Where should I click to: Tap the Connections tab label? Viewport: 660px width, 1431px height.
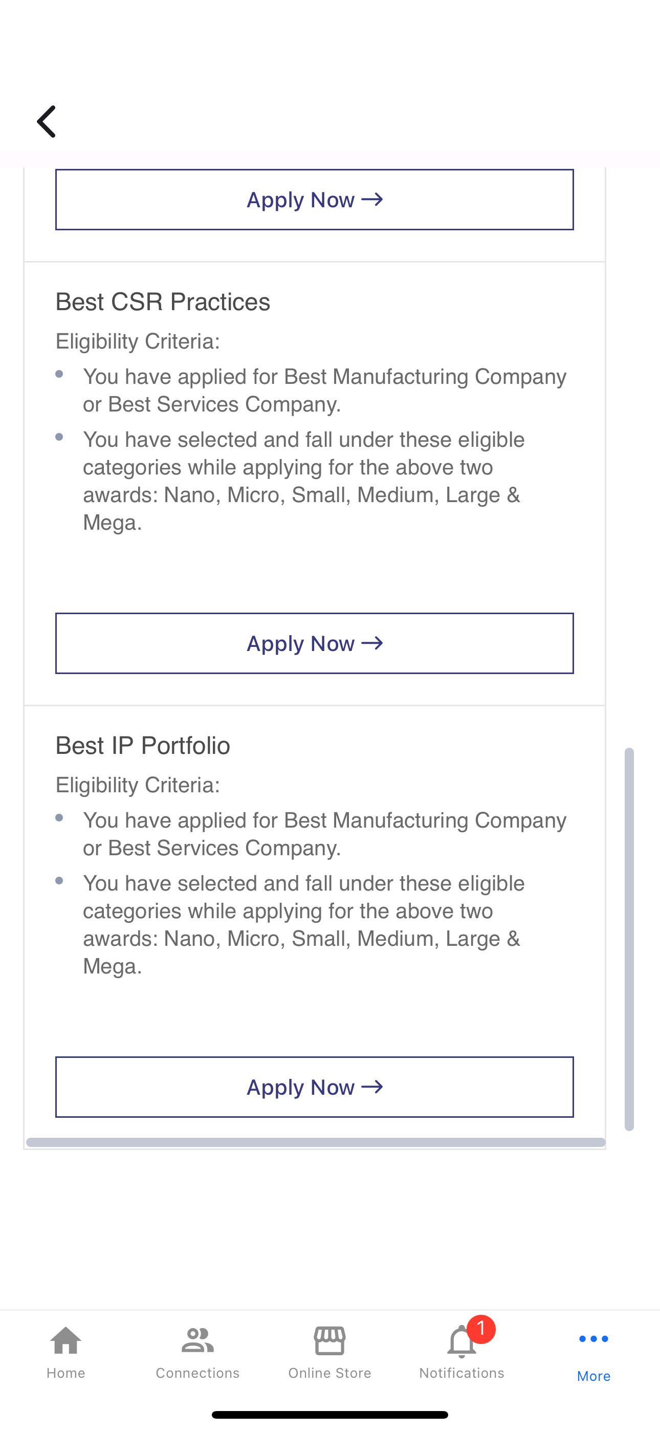click(x=197, y=1373)
